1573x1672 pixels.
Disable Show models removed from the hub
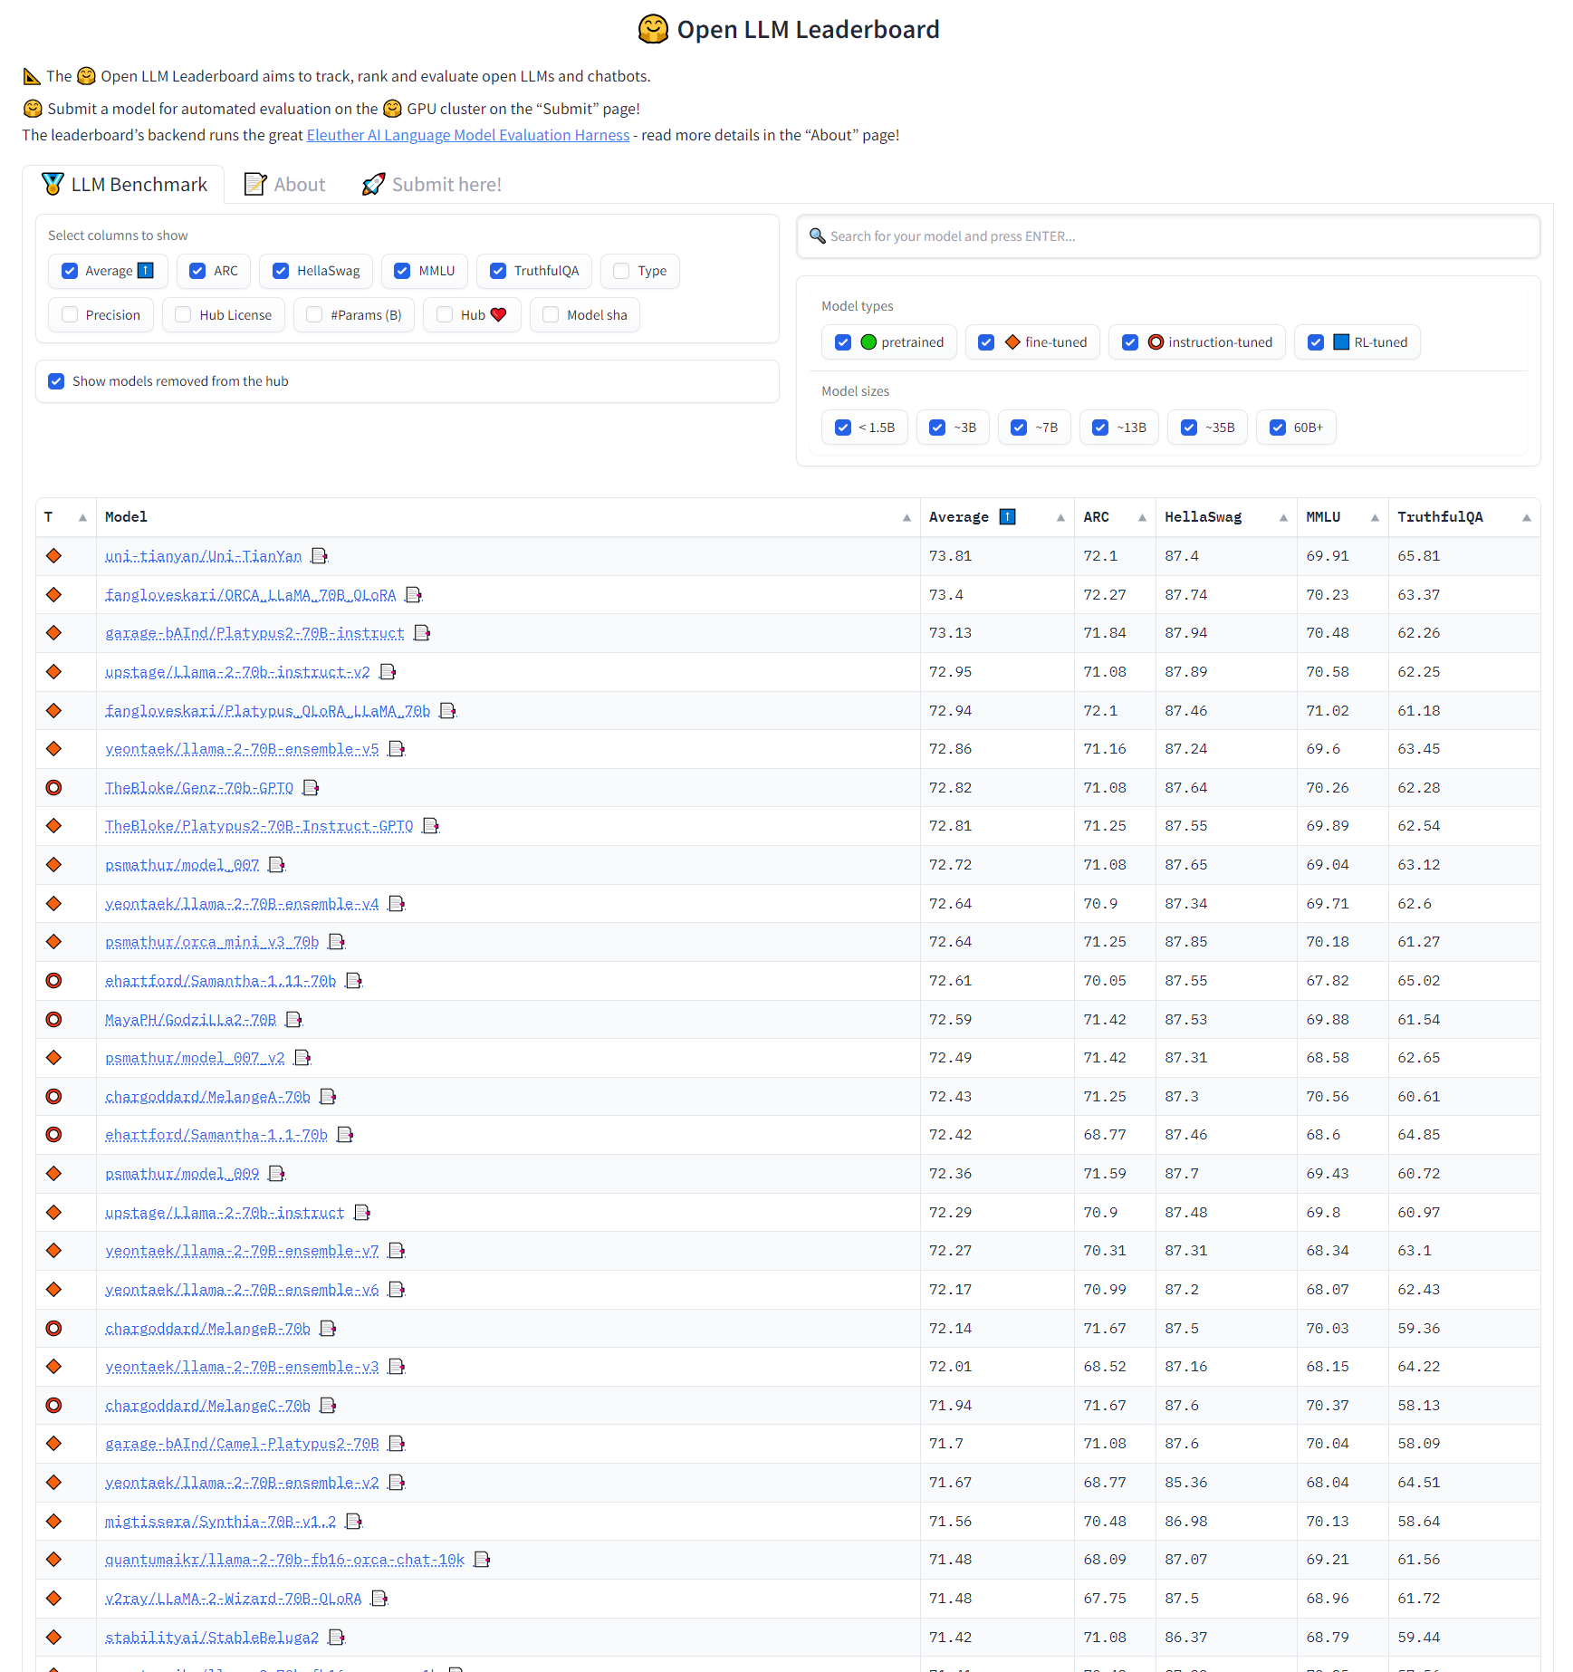(x=57, y=381)
